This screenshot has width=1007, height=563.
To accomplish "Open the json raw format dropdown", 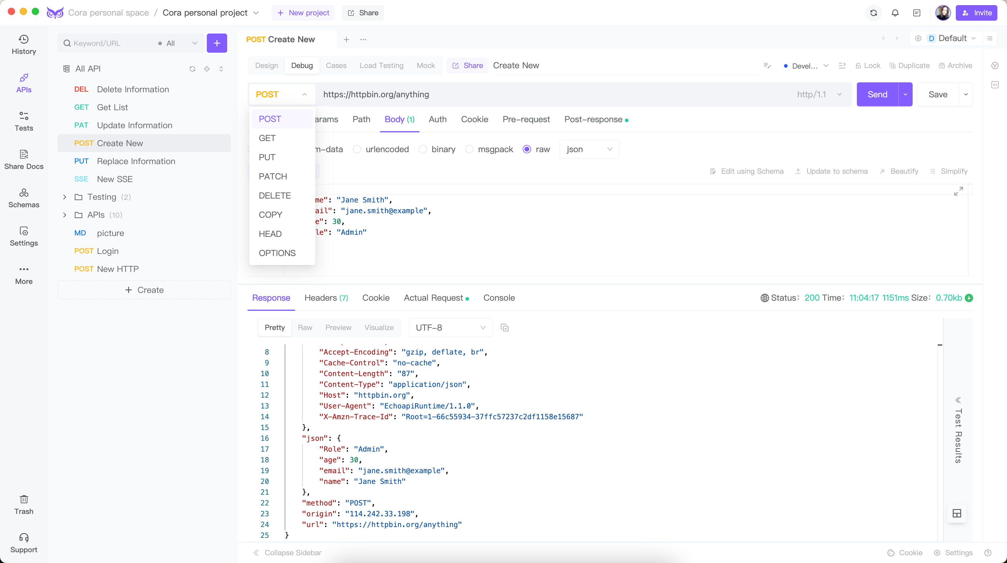I will point(589,149).
